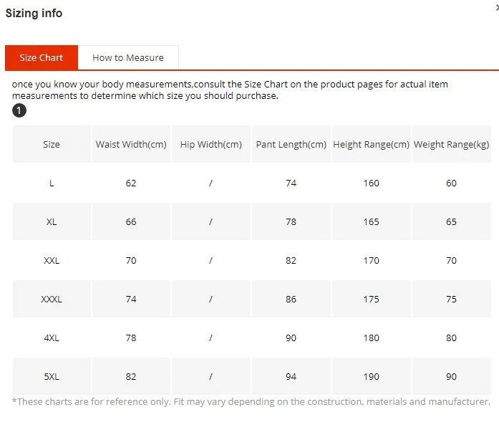Click the numbered 1 circle badge

click(19, 110)
